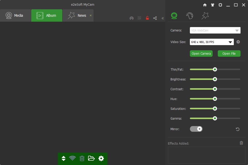Open the color palette effects panel

pos(189,16)
